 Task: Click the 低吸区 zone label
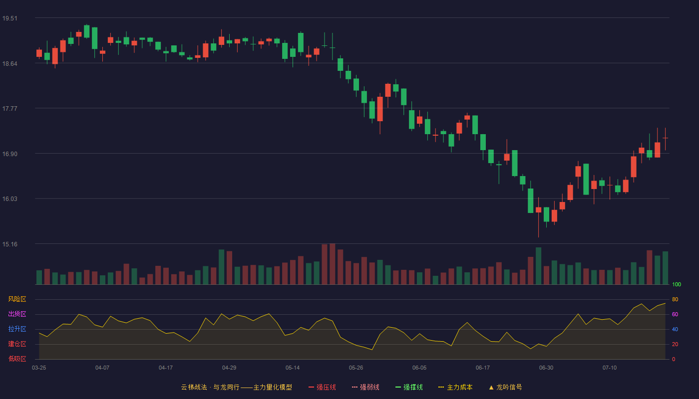click(17, 359)
